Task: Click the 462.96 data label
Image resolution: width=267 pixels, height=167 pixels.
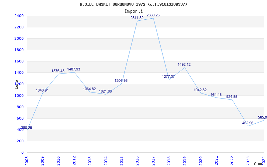Action: point(248,123)
